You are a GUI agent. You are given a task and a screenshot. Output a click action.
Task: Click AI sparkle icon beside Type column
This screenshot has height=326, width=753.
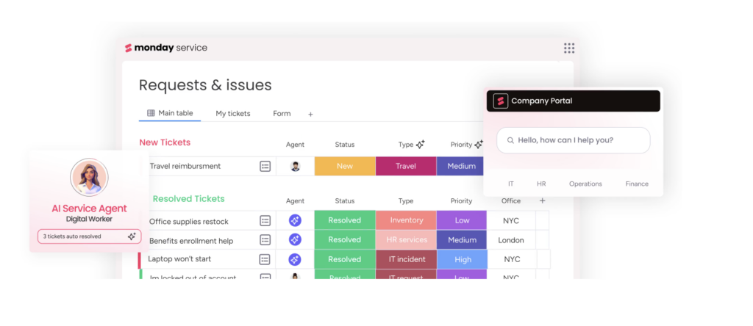point(420,145)
